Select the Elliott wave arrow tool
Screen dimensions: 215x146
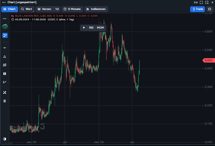click(x=5, y=82)
